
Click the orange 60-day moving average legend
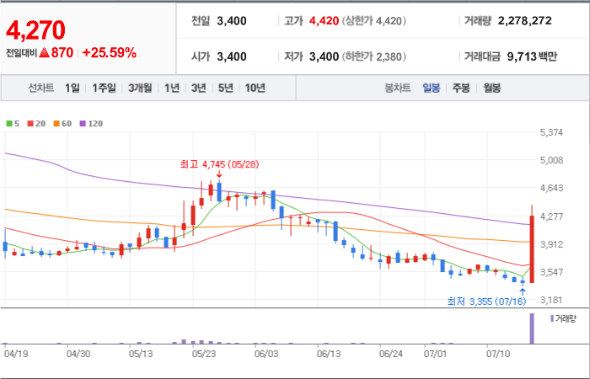62,124
